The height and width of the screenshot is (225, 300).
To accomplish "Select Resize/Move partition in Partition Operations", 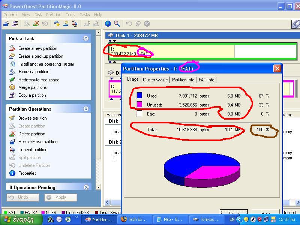I will click(x=38, y=142).
